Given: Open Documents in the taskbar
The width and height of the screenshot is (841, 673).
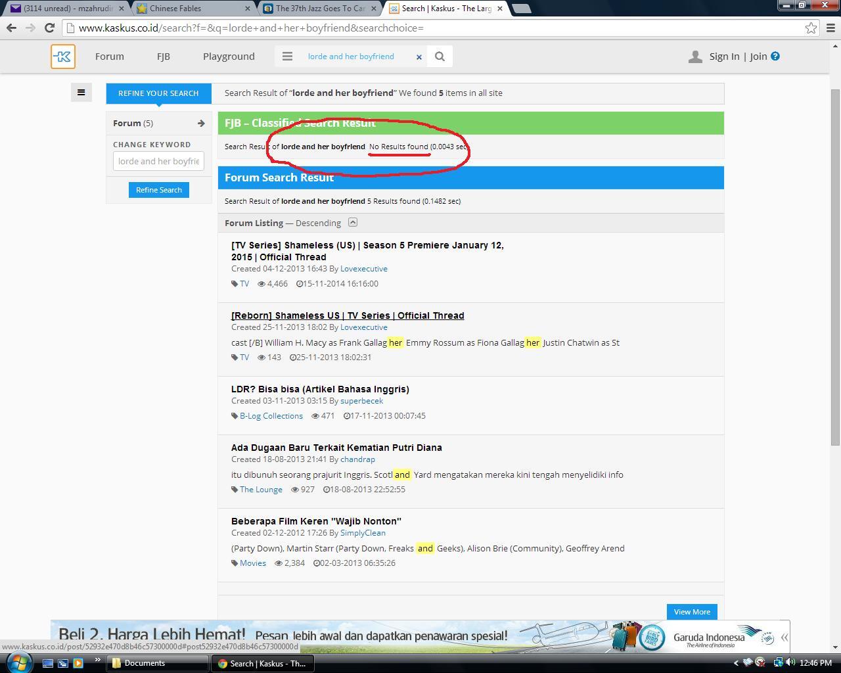Looking at the screenshot, I should 158,663.
